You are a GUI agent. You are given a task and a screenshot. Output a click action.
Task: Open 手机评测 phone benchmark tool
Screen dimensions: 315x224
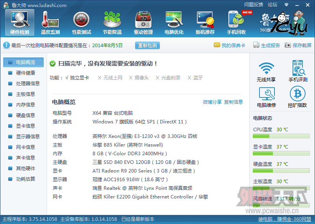pos(298,71)
